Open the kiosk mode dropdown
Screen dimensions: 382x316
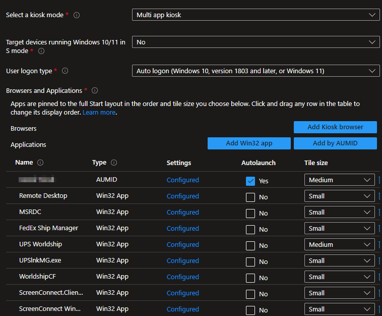pyautogui.click(x=256, y=15)
